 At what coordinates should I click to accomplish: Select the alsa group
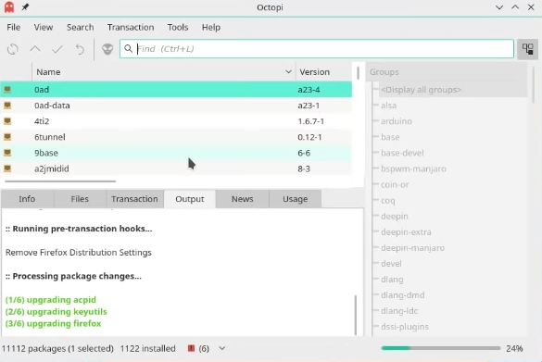click(388, 106)
